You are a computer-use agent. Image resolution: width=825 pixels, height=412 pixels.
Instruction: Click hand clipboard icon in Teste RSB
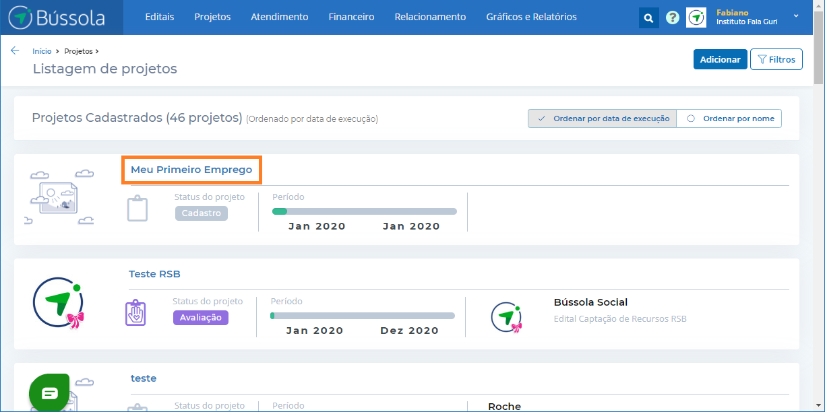pyautogui.click(x=135, y=312)
